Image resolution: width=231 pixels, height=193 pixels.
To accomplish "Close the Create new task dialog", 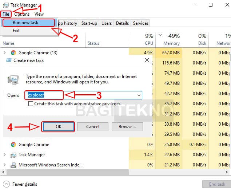I will (x=147, y=60).
